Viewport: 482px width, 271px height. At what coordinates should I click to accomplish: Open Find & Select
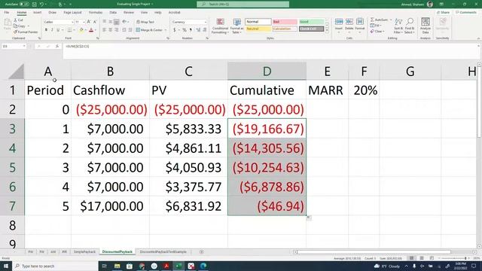point(410,26)
